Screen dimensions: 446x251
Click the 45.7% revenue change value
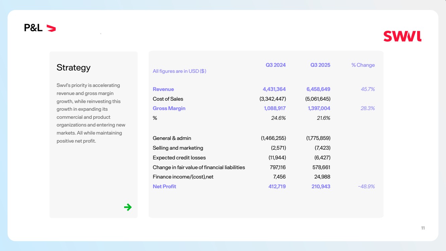click(368, 89)
